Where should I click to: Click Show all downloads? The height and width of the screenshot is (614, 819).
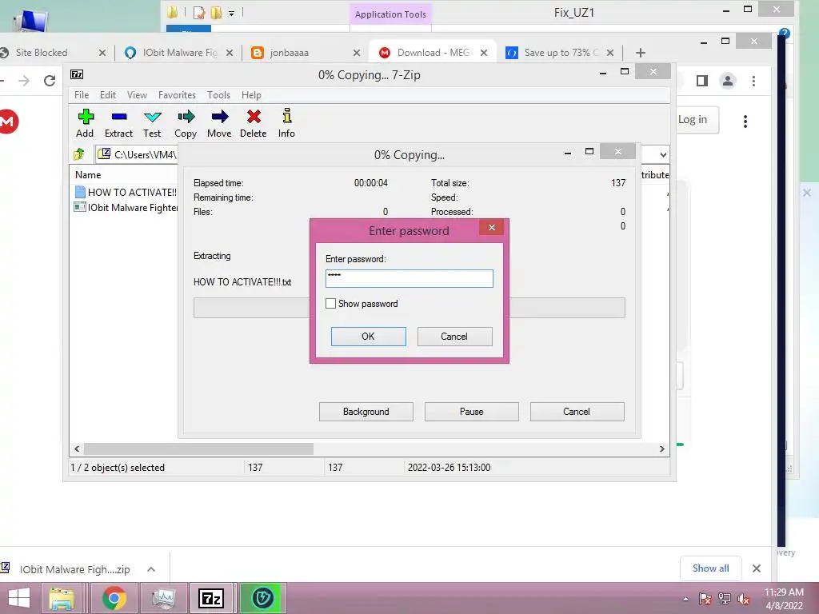pos(710,568)
